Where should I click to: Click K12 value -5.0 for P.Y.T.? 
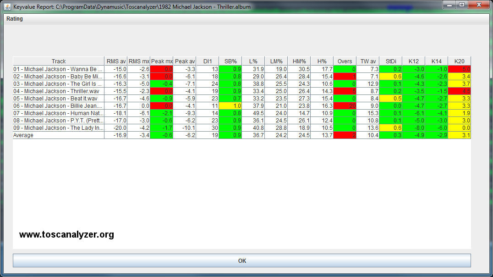click(x=414, y=121)
